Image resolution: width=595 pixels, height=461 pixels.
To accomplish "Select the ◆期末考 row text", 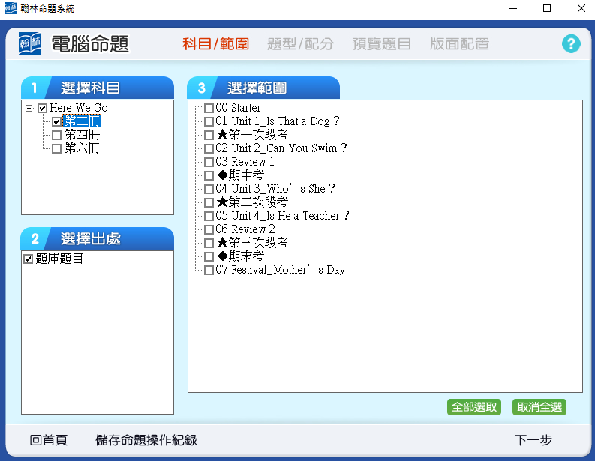I will coord(240,256).
